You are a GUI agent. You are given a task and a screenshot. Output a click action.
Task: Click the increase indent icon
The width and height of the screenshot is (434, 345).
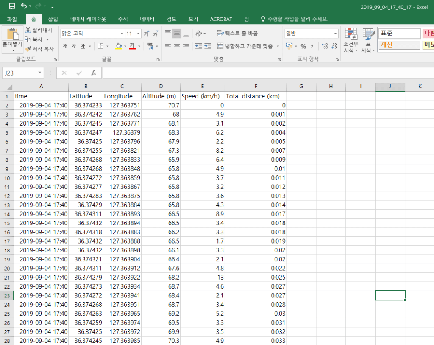tap(208, 46)
